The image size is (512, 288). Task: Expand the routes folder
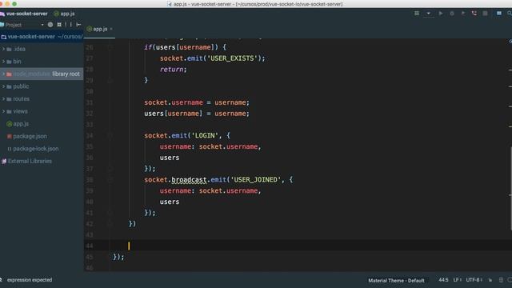pos(3,98)
